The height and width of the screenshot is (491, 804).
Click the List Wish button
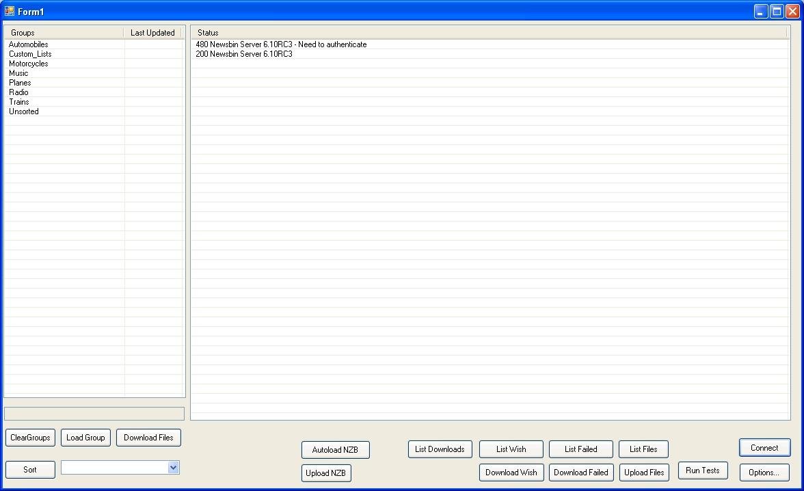[511, 449]
